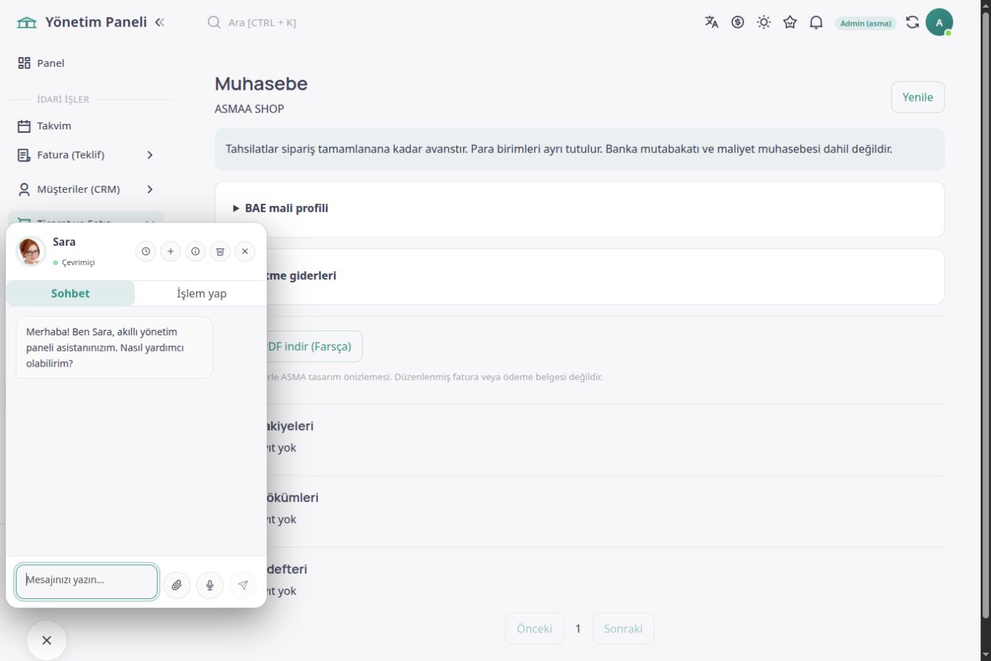Screen dimensions: 991x661
Task: Select page number 1
Action: tap(578, 628)
